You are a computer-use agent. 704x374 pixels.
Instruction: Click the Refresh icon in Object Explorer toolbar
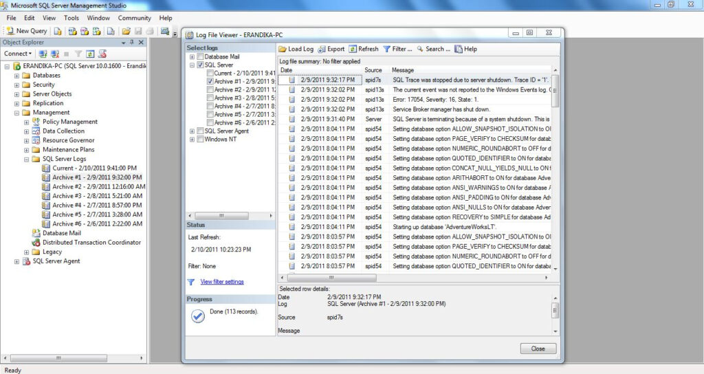(90, 54)
